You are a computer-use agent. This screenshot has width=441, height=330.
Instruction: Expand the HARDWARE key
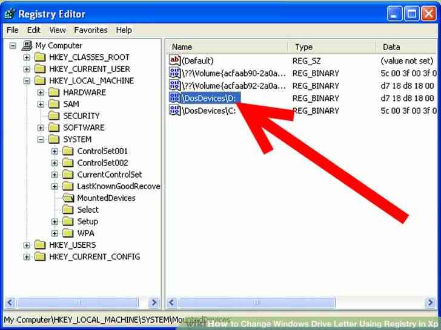coord(41,92)
